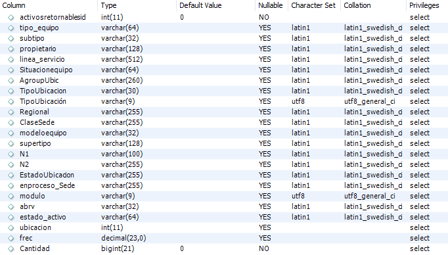Click the Type column header

[109, 5]
